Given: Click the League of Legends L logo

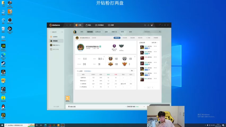Looking at the screenshot, I should tap(75, 32).
